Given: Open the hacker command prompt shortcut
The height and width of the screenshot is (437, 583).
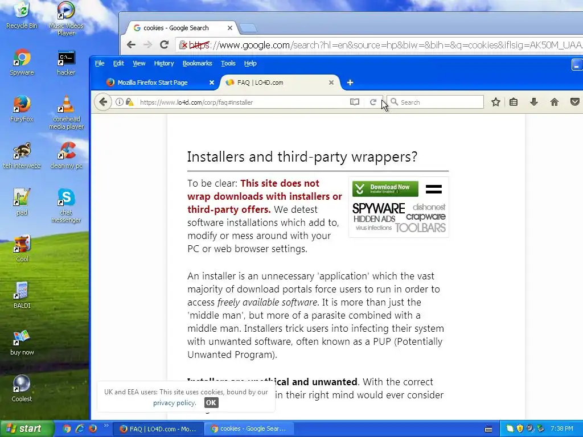Looking at the screenshot, I should click(x=66, y=63).
